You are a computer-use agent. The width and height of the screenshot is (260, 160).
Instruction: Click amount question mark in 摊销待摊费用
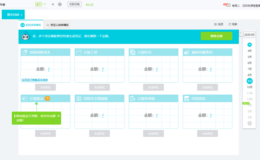[x=211, y=69]
